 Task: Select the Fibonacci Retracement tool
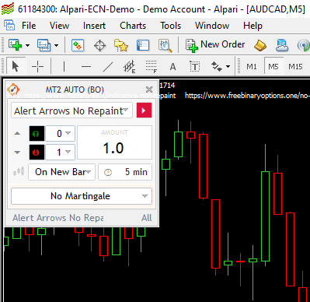click(152, 67)
